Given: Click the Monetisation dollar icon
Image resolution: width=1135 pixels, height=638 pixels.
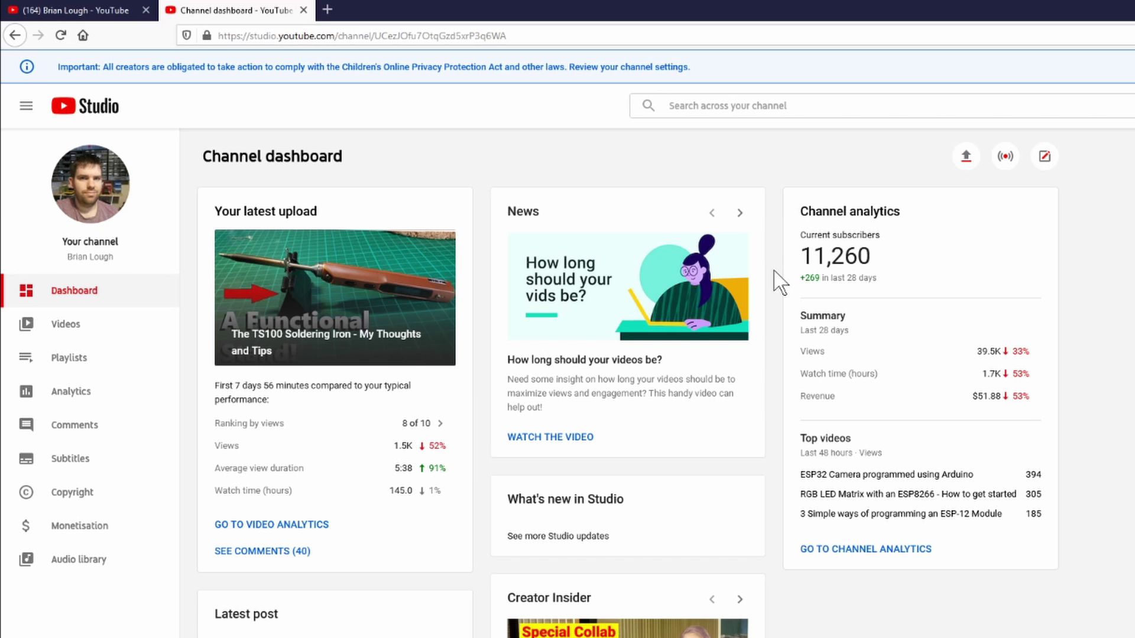Looking at the screenshot, I should (x=26, y=526).
